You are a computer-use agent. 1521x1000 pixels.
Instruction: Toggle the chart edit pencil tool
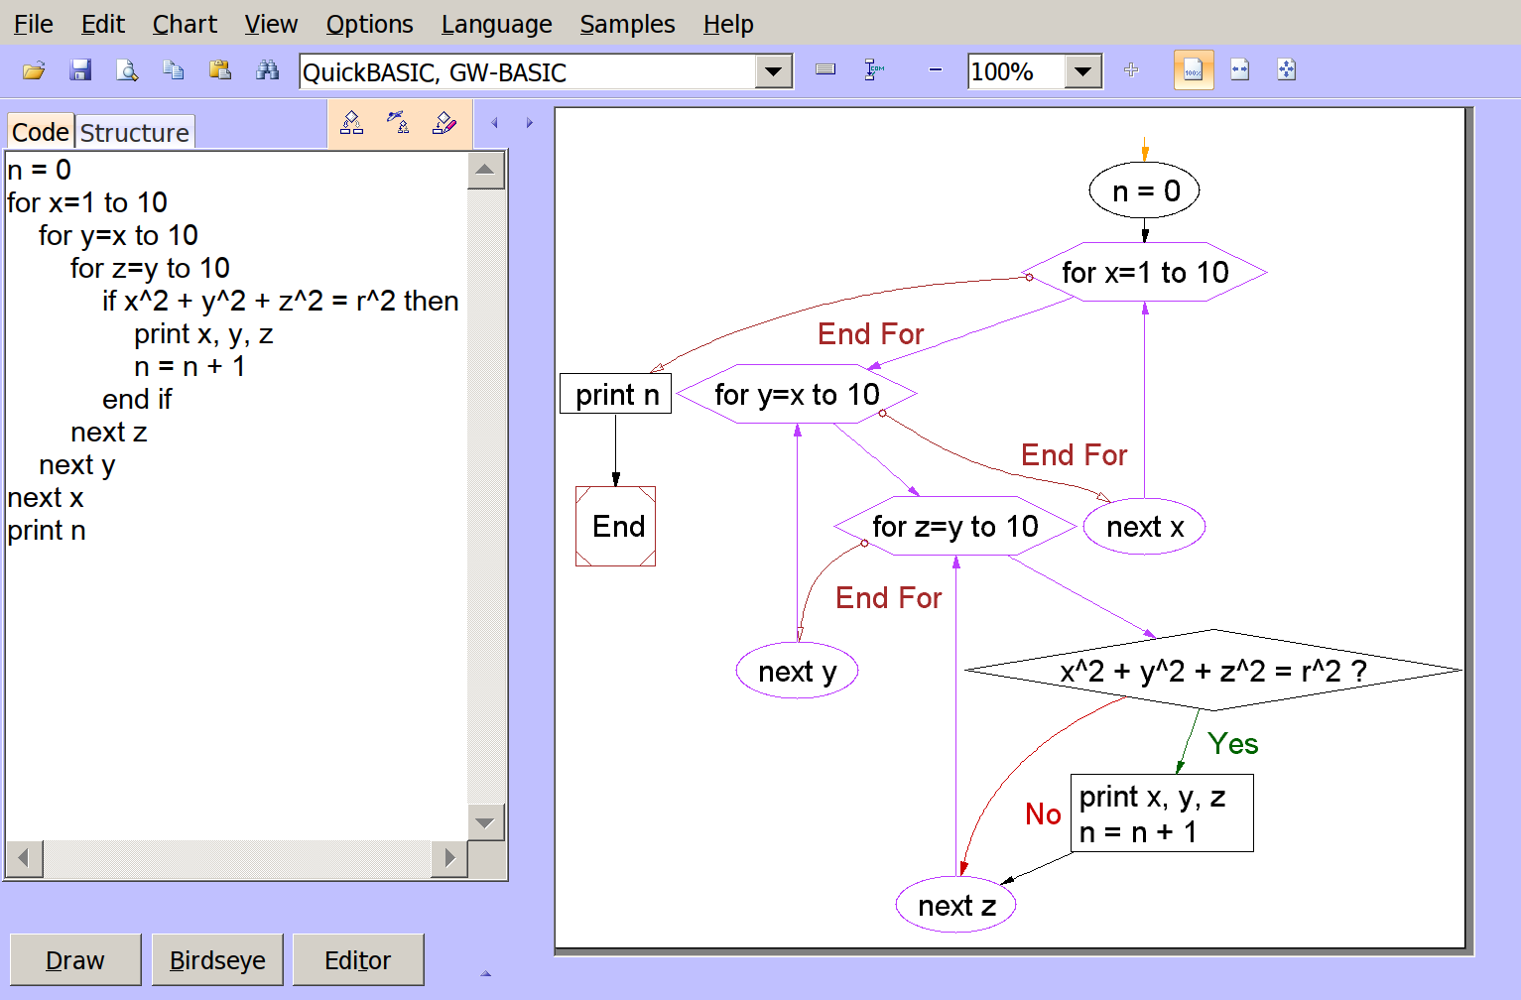[x=444, y=123]
